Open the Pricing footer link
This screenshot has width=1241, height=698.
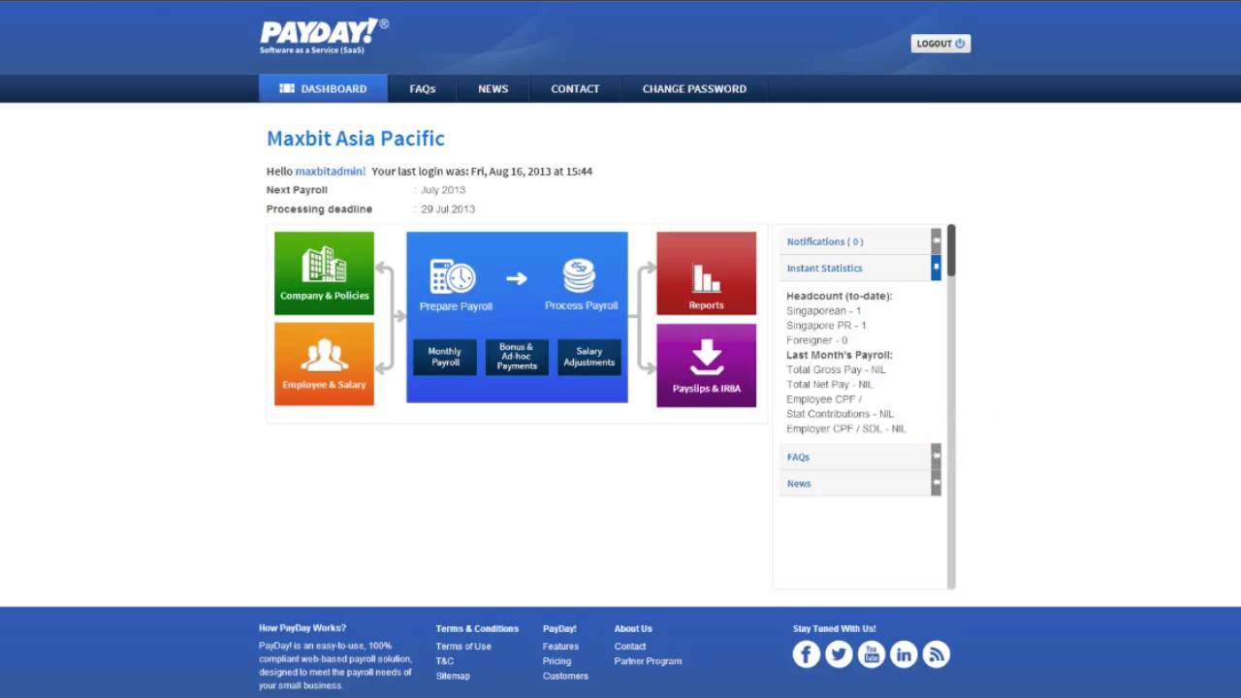557,661
